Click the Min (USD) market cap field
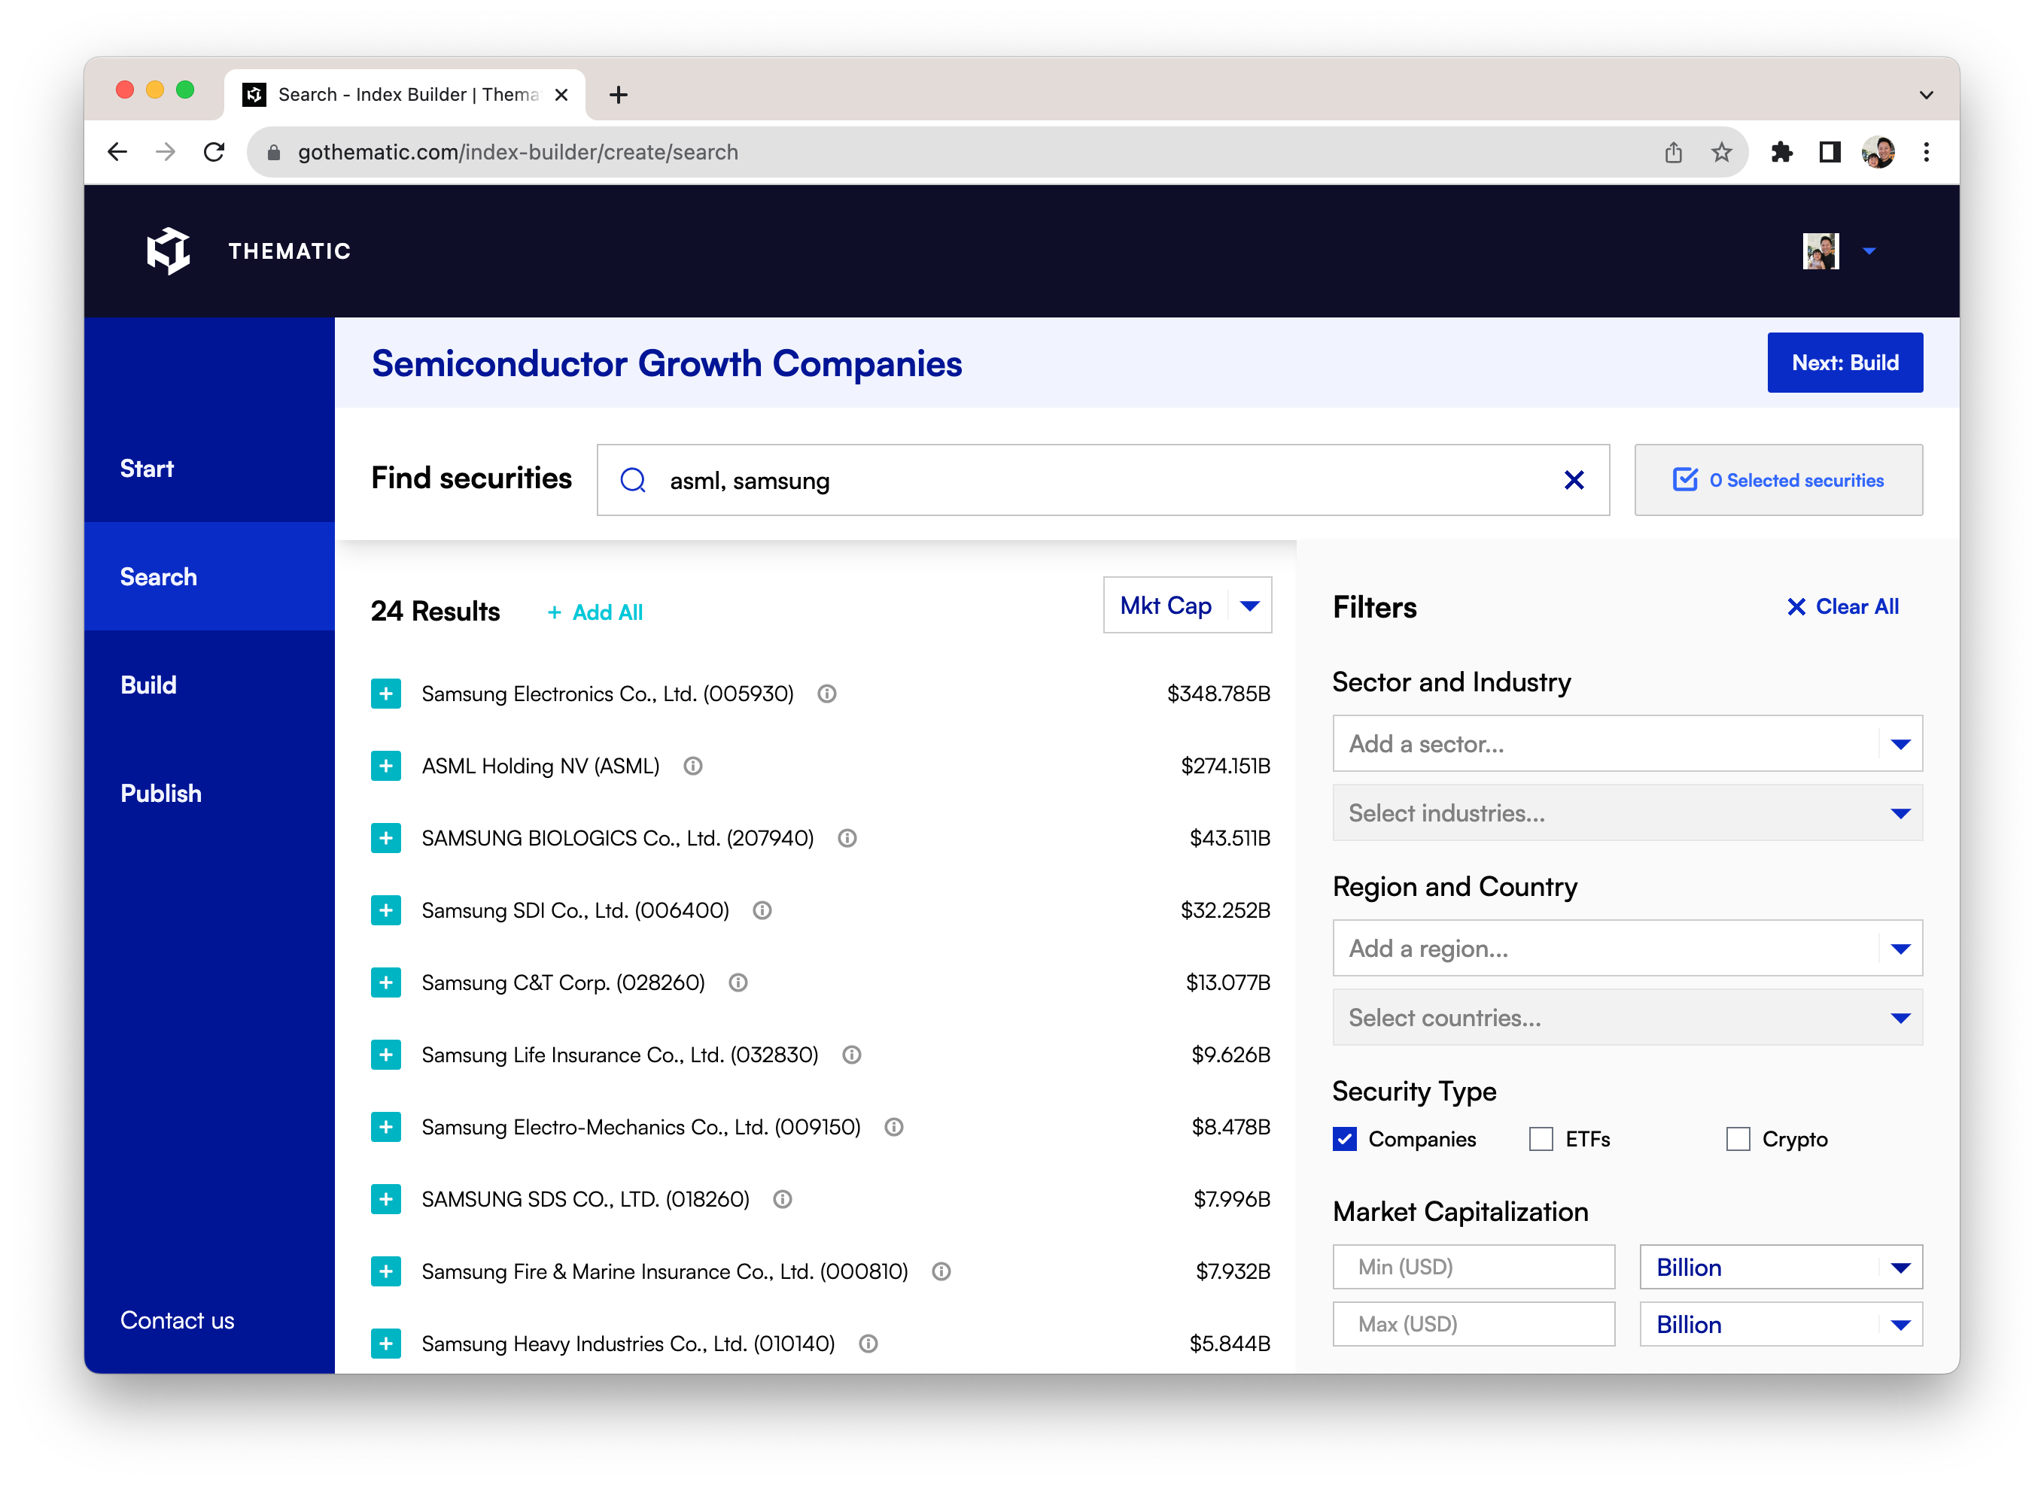Screen dimensions: 2044x1485 pyautogui.click(x=1473, y=1267)
